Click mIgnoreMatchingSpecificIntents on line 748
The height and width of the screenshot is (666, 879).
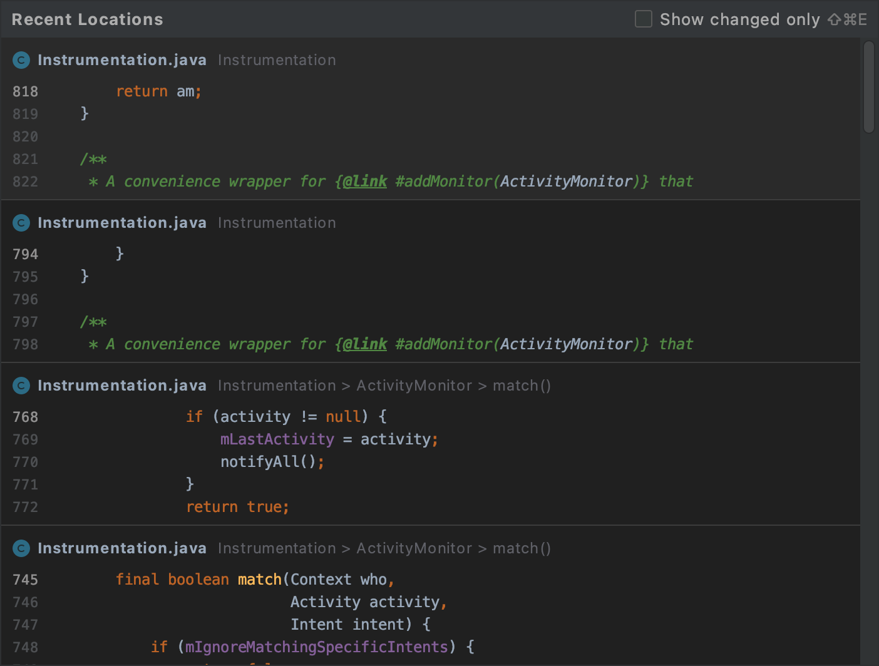coord(317,647)
